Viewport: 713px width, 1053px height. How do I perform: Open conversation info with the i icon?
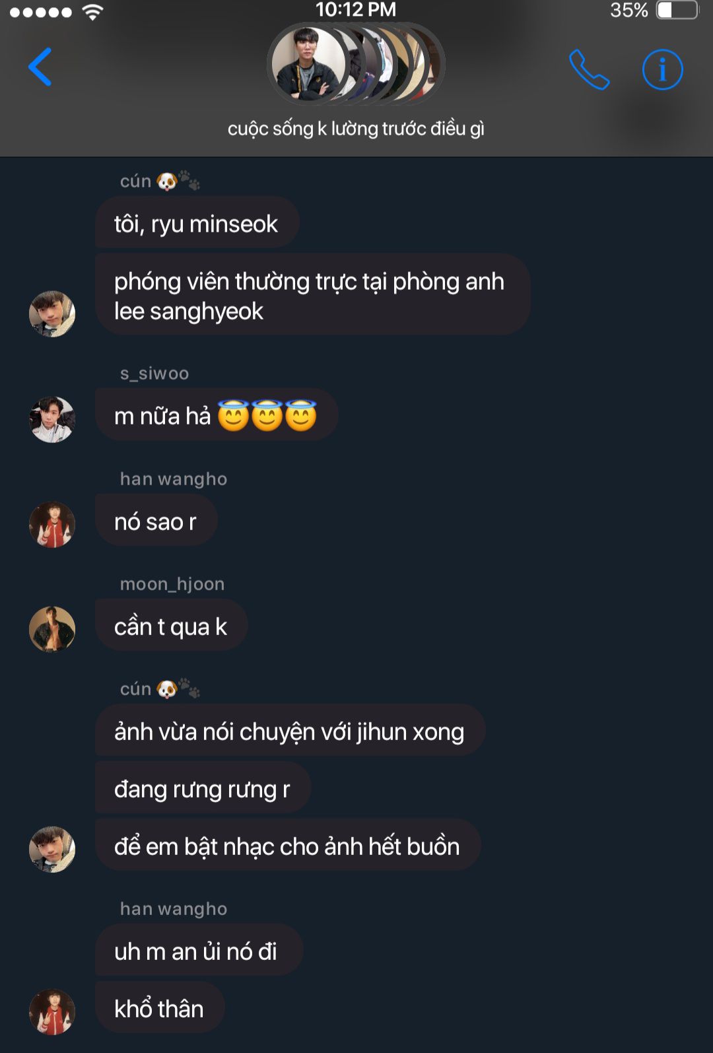click(662, 69)
